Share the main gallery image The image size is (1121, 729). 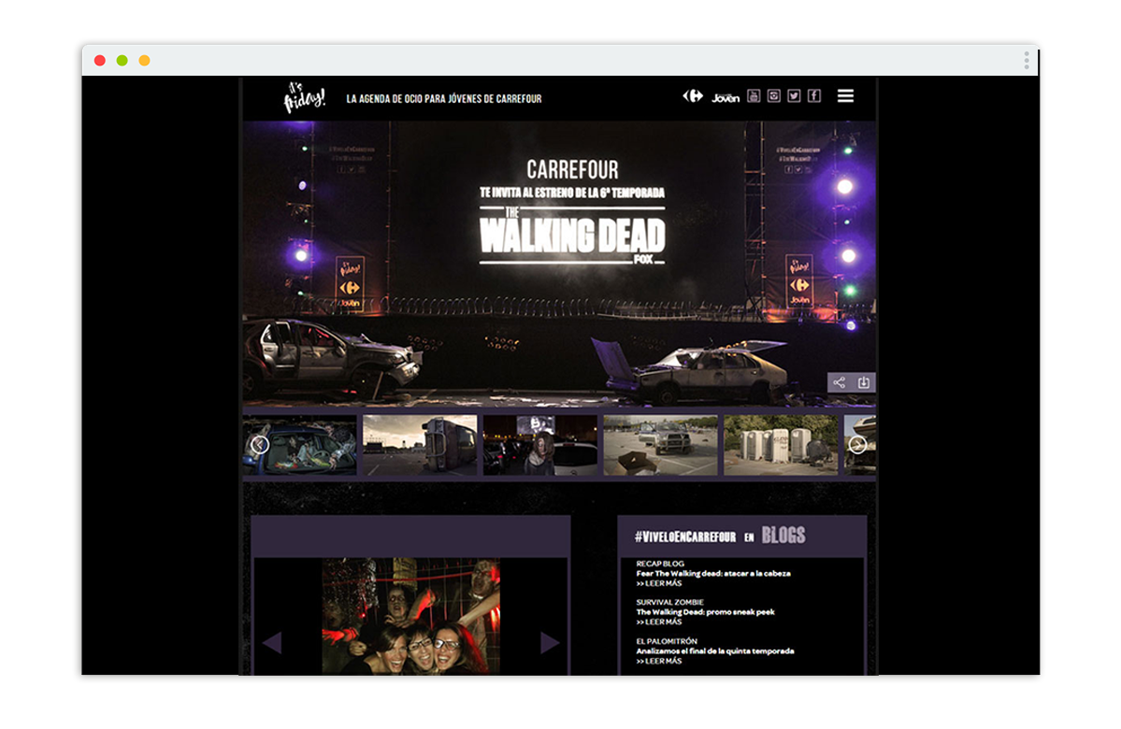coord(839,382)
